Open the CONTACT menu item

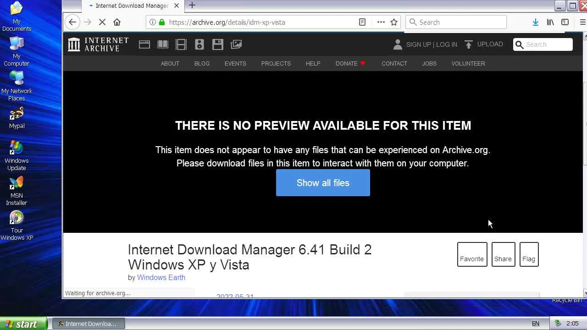(x=394, y=63)
